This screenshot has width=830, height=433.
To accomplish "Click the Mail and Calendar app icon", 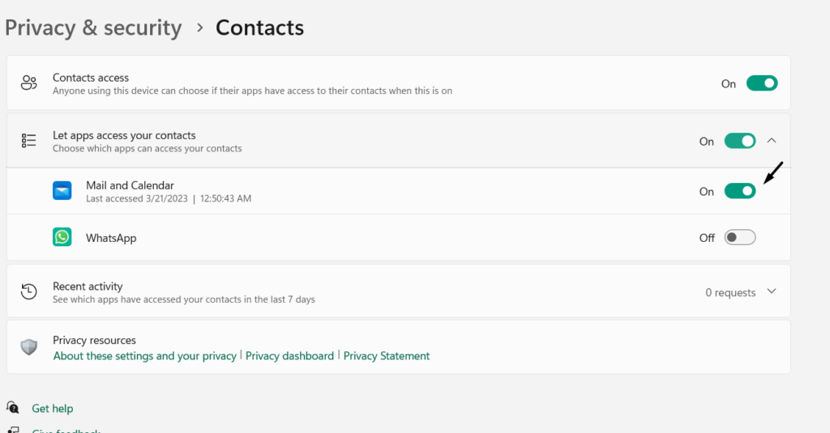I will click(62, 191).
